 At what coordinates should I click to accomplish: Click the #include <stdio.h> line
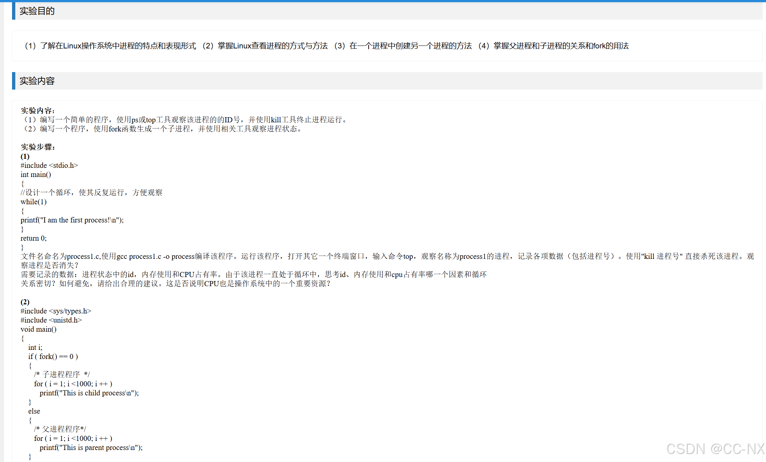click(x=49, y=165)
